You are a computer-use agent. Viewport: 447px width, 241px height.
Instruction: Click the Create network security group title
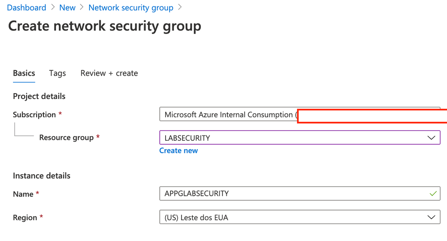coord(105,26)
